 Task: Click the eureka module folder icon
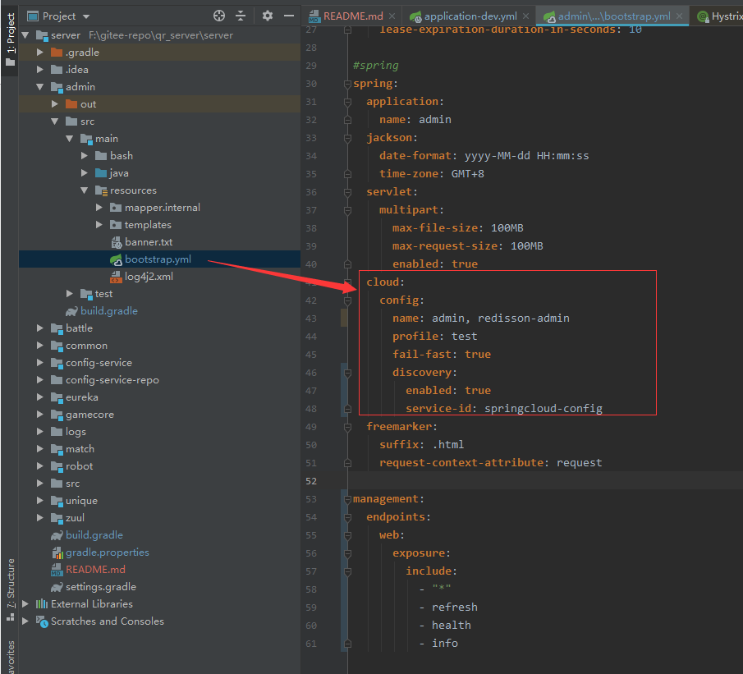pyautogui.click(x=57, y=397)
